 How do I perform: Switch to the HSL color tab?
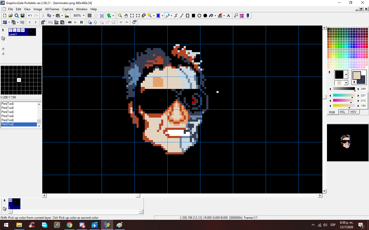343,112
